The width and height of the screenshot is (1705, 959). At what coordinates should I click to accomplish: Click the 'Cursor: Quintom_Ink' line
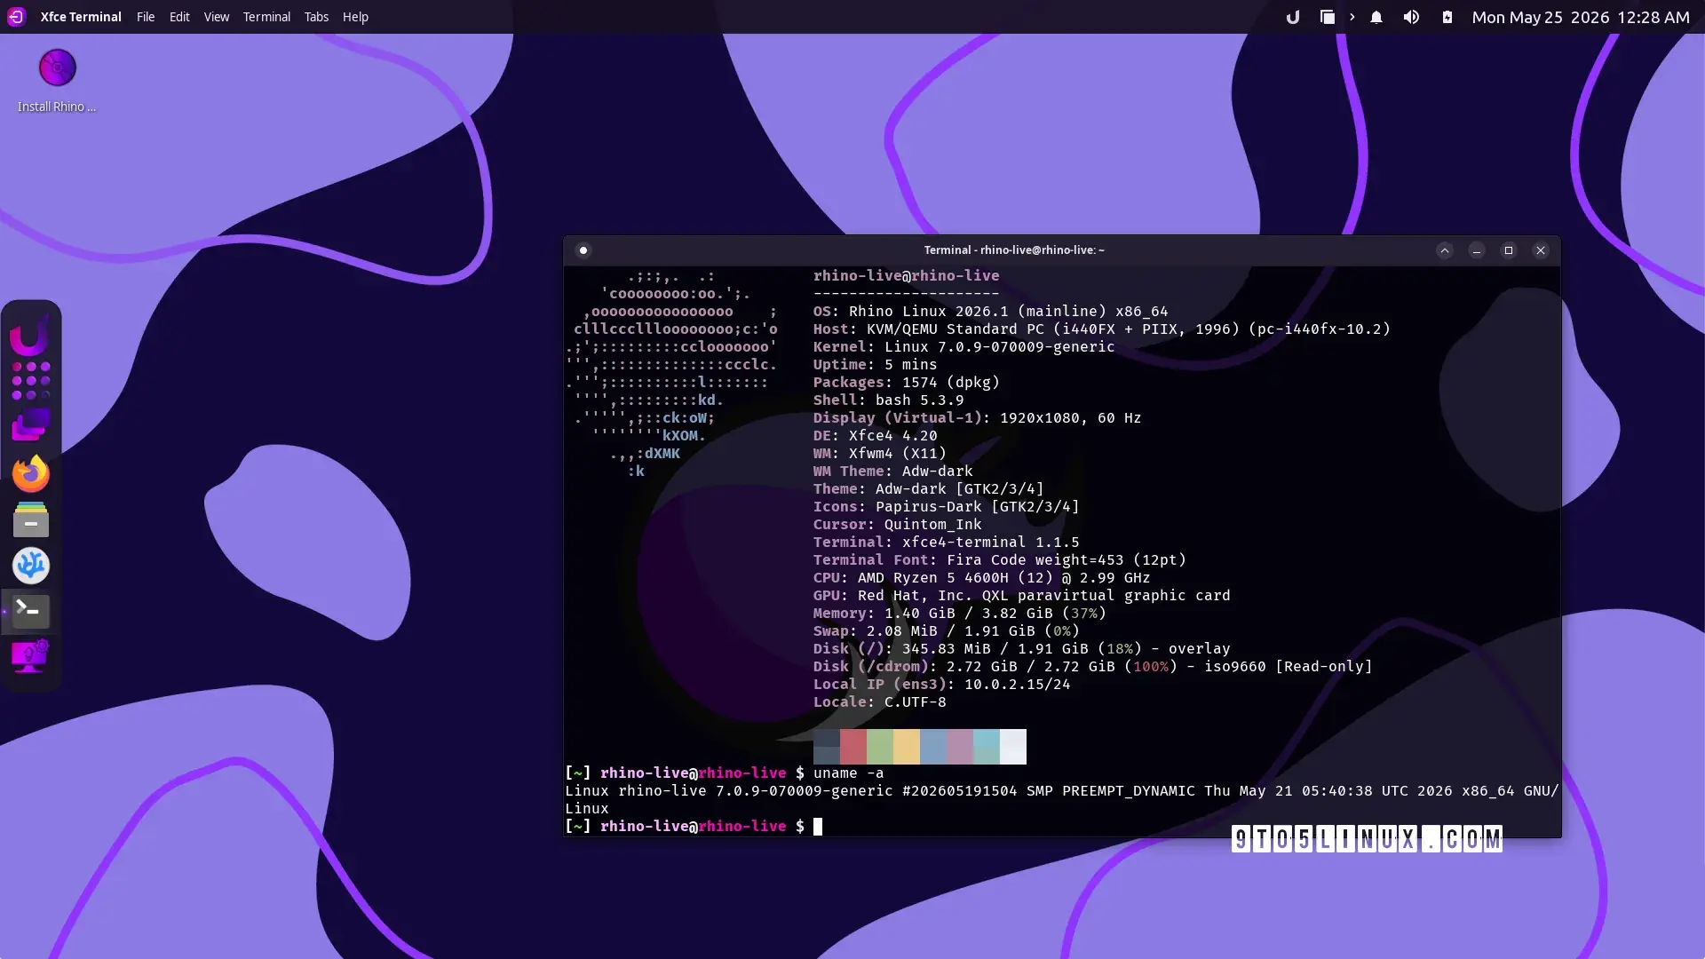coord(897,525)
